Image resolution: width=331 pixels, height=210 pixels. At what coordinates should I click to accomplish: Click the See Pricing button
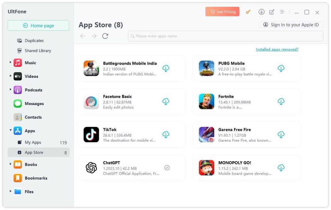pos(222,12)
